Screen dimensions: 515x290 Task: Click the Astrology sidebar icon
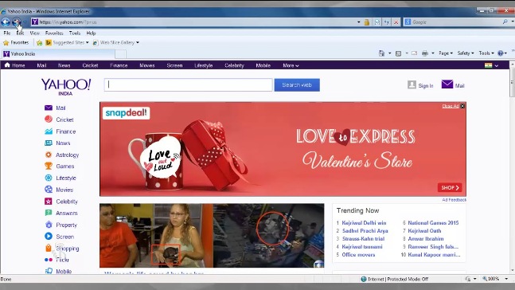(49, 155)
